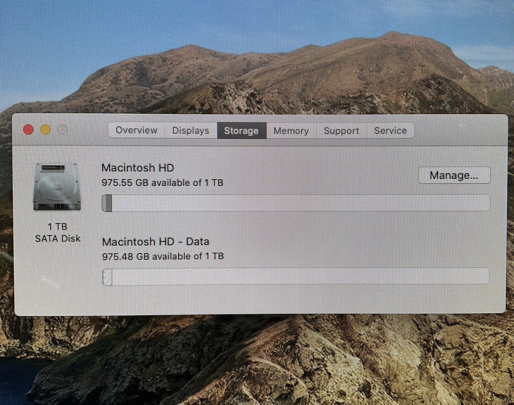Screen dimensions: 514x405
Task: Click the "SATA Disk" label
Action: point(58,239)
